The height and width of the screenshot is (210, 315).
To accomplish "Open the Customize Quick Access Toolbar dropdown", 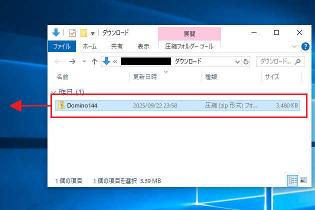I will (92, 33).
